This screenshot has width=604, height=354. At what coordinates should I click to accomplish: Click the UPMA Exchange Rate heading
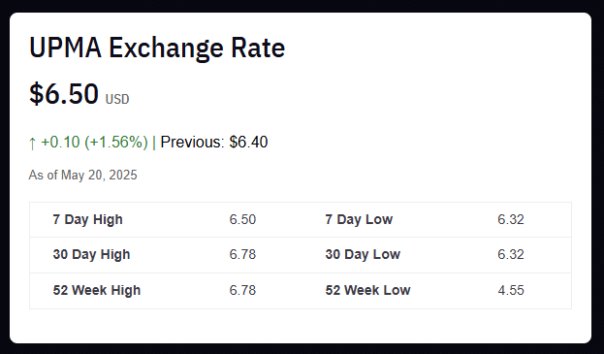[x=157, y=48]
